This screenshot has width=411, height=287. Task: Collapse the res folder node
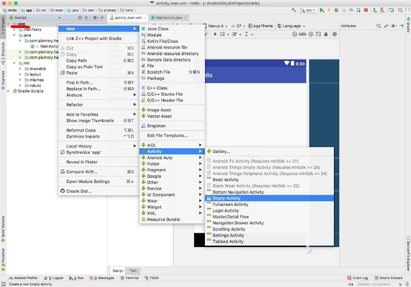[x=14, y=63]
